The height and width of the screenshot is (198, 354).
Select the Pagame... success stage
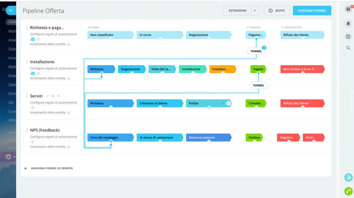256,35
